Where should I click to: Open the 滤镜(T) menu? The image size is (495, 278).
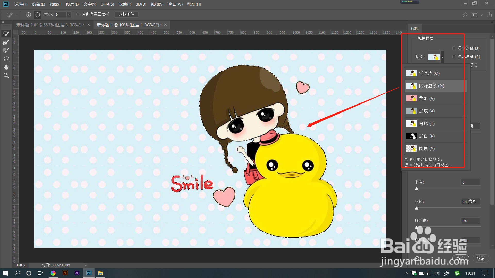tap(125, 4)
